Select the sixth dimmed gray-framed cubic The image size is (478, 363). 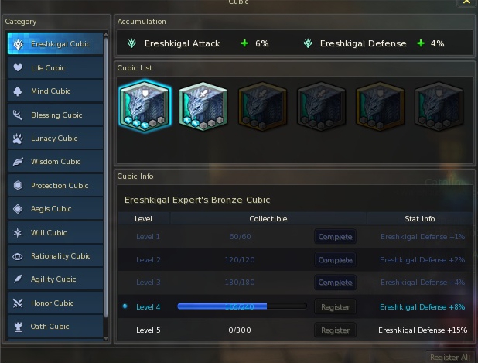point(439,107)
